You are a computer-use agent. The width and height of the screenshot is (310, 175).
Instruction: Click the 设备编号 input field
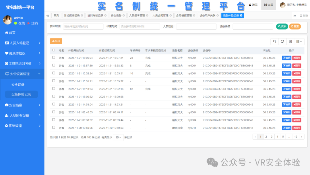click(253, 26)
